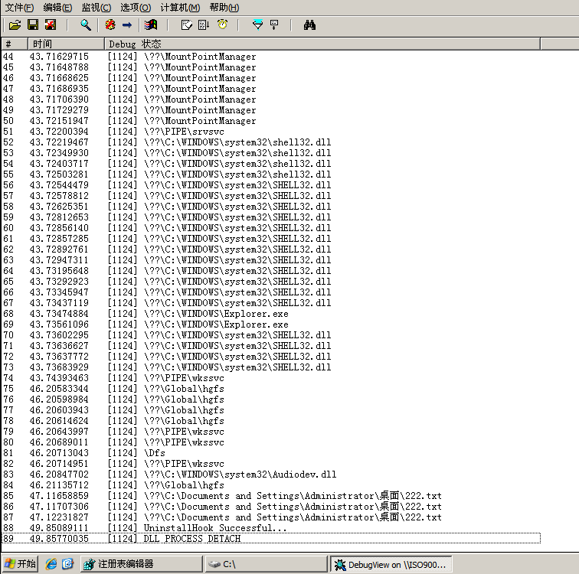Select row 84 Global\hgfs entry

(x=271, y=484)
